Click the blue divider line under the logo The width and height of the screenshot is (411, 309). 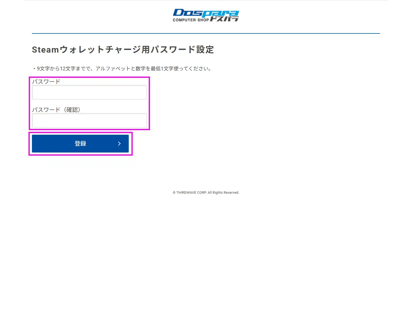point(206,33)
